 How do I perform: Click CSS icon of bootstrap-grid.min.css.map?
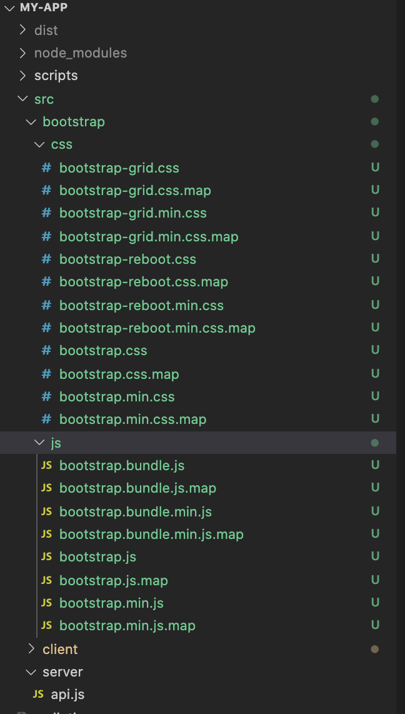point(46,237)
